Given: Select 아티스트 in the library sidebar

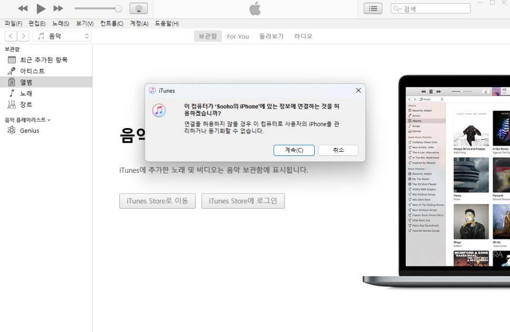Looking at the screenshot, I should pos(32,71).
